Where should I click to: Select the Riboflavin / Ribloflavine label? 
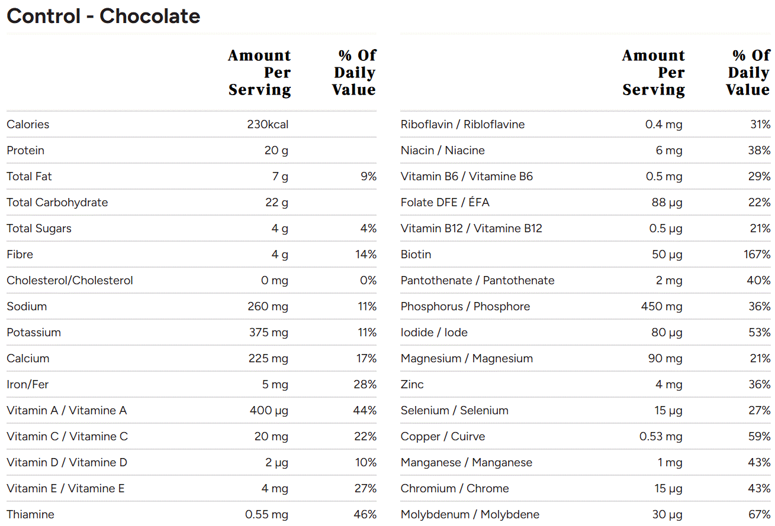coord(462,124)
